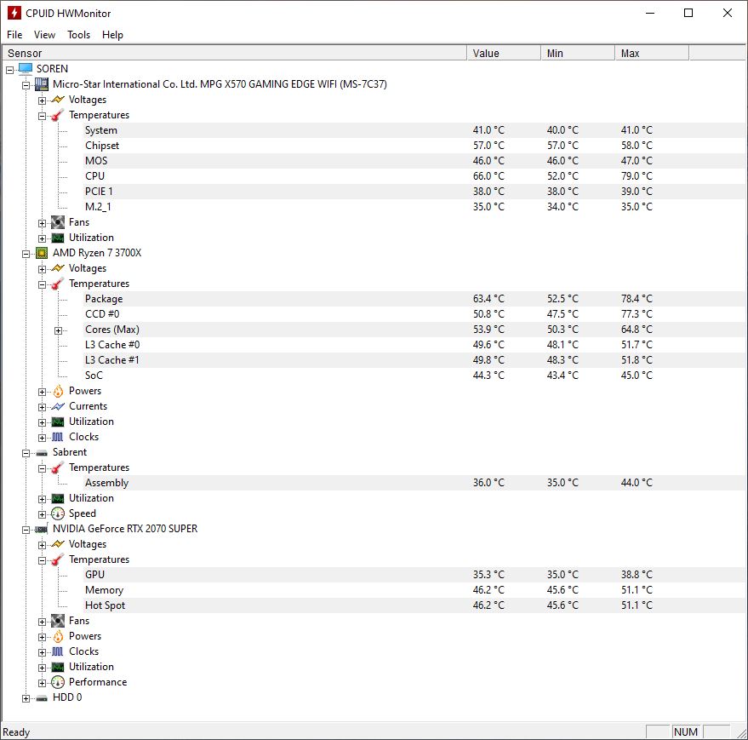Screen dimensions: 748x740
Task: Collapse the SOREN root node
Action: click(9, 70)
